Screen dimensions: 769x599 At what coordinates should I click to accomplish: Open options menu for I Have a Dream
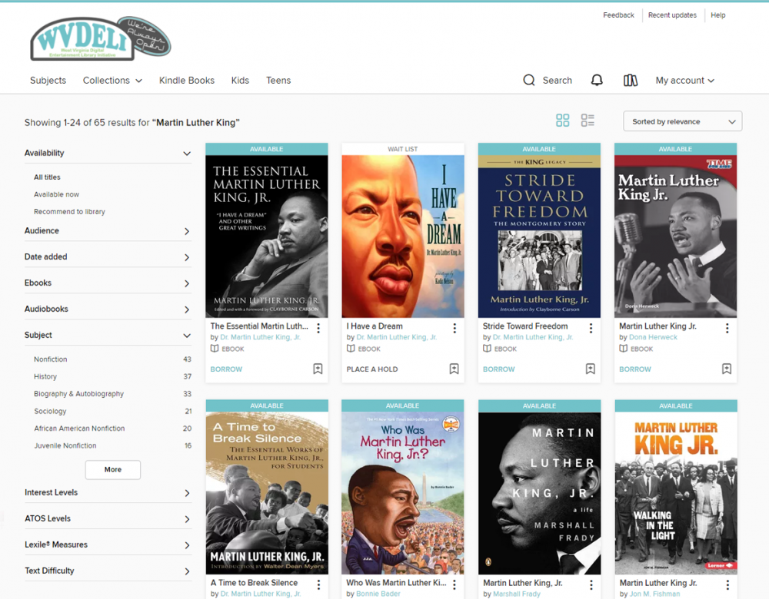point(454,328)
